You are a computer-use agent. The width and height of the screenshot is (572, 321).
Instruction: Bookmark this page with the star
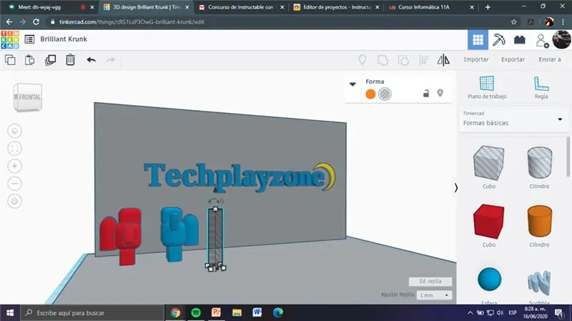[x=514, y=22]
